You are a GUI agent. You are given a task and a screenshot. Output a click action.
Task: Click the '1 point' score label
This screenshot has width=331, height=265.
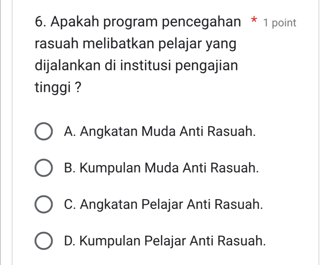point(280,23)
